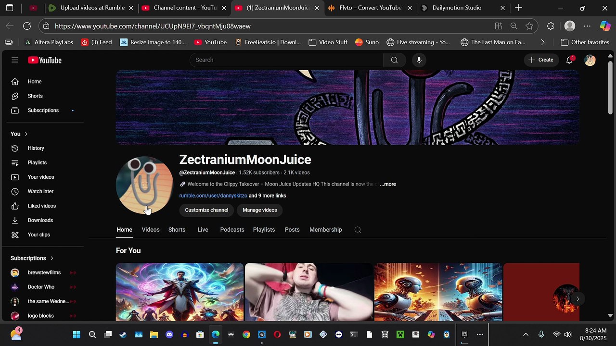Image resolution: width=616 pixels, height=346 pixels.
Task: Click the Clippy channel profile picture
Action: pyautogui.click(x=144, y=185)
